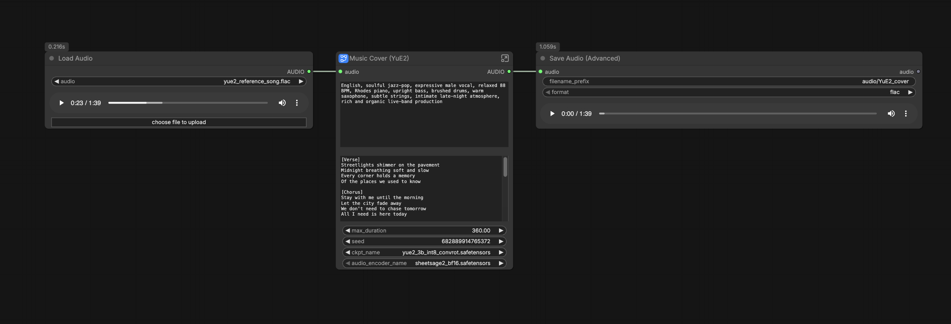Select next audio file in Load Audio
The width and height of the screenshot is (951, 324).
(x=301, y=82)
